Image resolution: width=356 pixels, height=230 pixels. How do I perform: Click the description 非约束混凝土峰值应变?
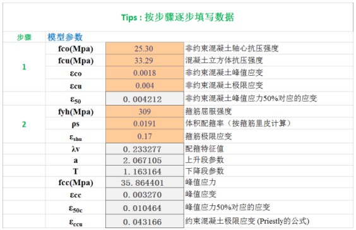pyautogui.click(x=224, y=73)
